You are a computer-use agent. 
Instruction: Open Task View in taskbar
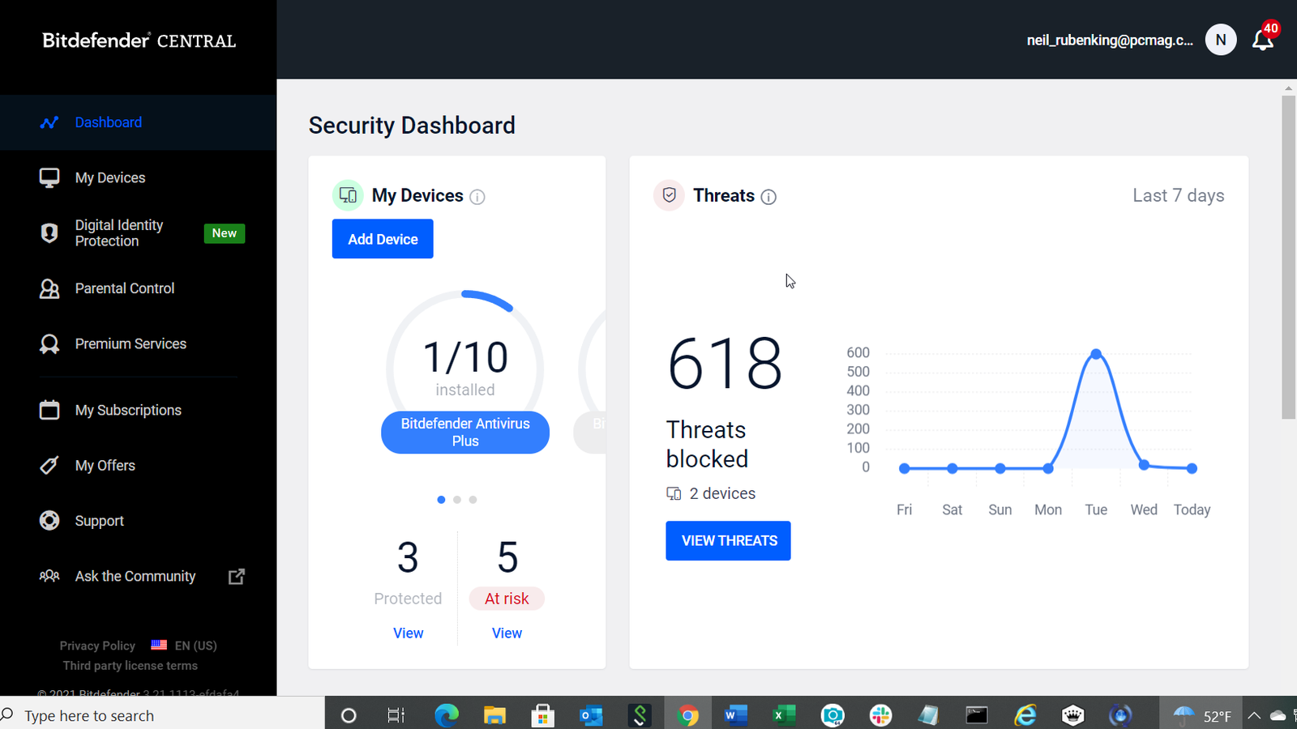click(x=396, y=715)
